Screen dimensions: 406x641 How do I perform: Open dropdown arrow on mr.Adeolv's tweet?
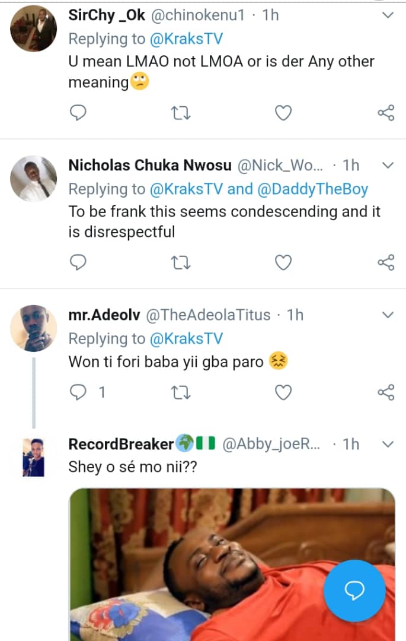388,315
